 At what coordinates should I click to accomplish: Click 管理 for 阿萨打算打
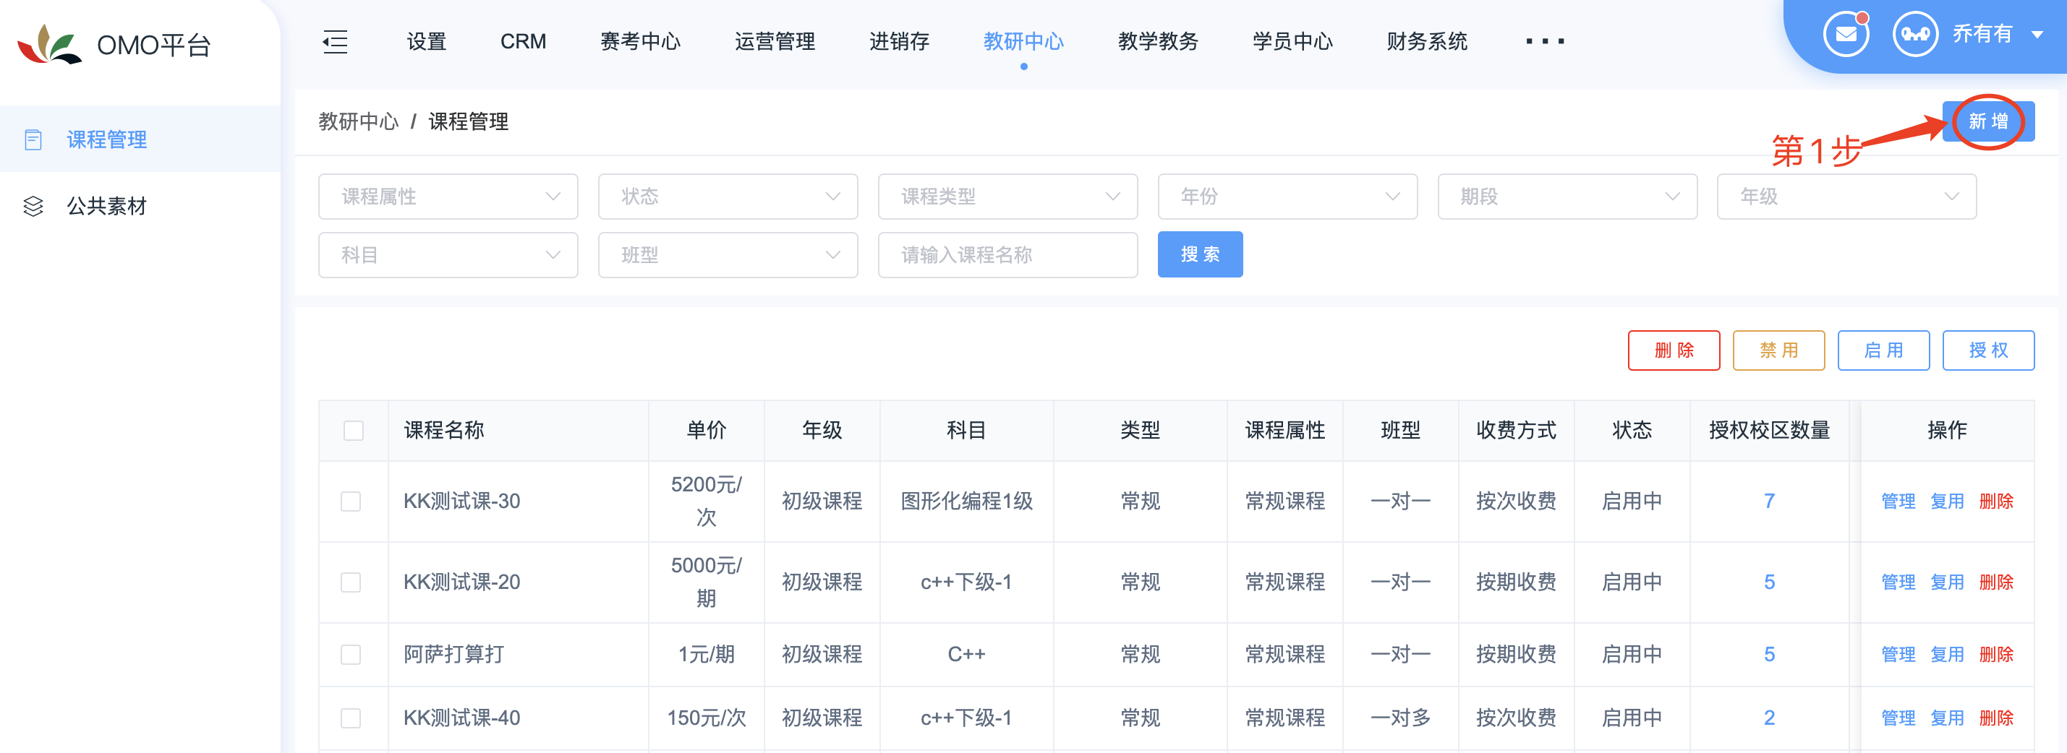click(x=1898, y=655)
